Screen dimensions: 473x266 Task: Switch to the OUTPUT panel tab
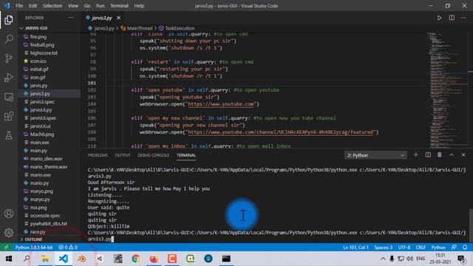(x=123, y=155)
